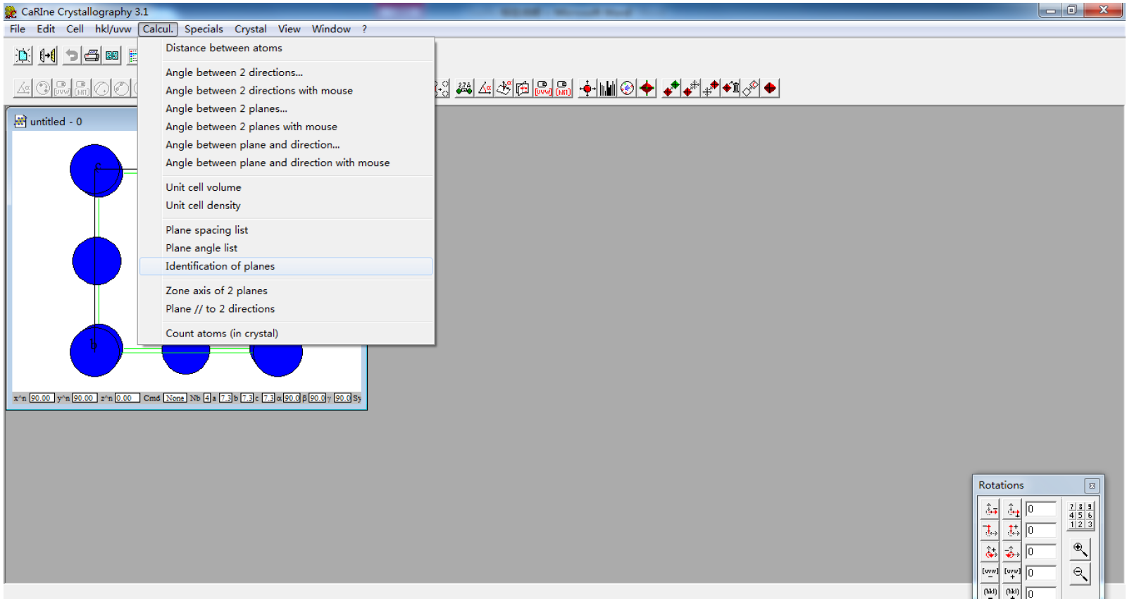This screenshot has height=599, width=1127.
Task: Click the zoom out magnifier button
Action: point(1080,574)
